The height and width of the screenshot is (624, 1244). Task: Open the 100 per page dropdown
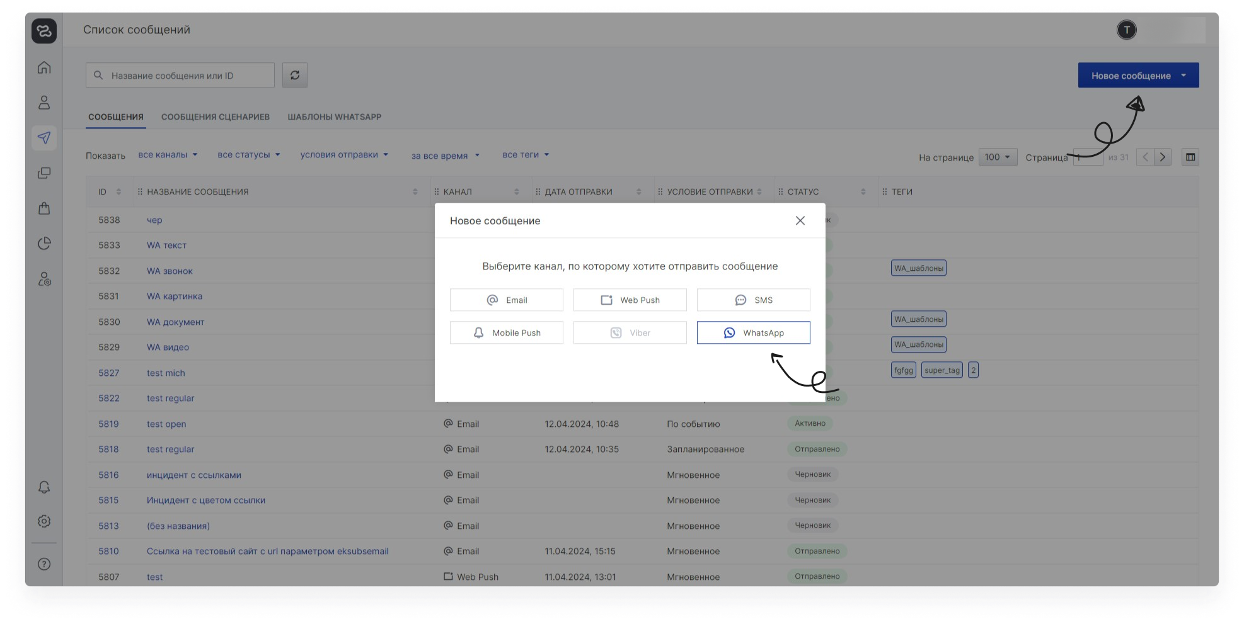998,157
